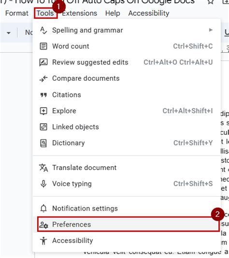Click the Explore icon

43,111
